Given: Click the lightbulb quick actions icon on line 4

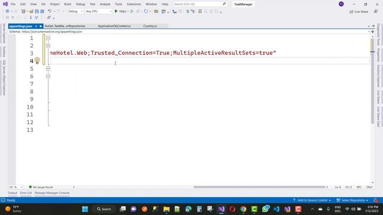Looking at the screenshot, I should (37, 60).
